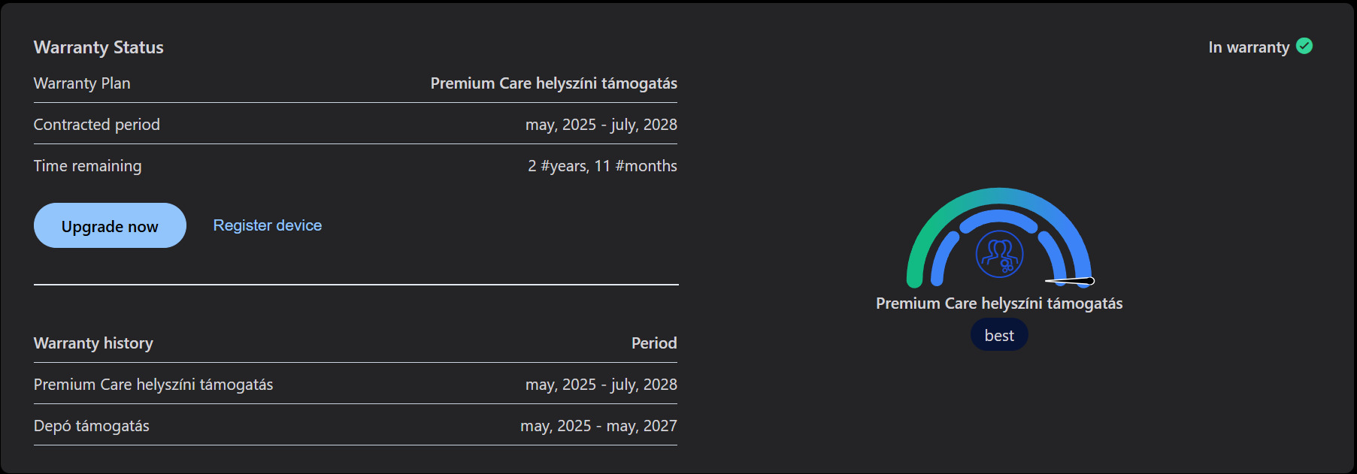The width and height of the screenshot is (1357, 474).
Task: Click the Warranty Status heading
Action: [x=98, y=47]
